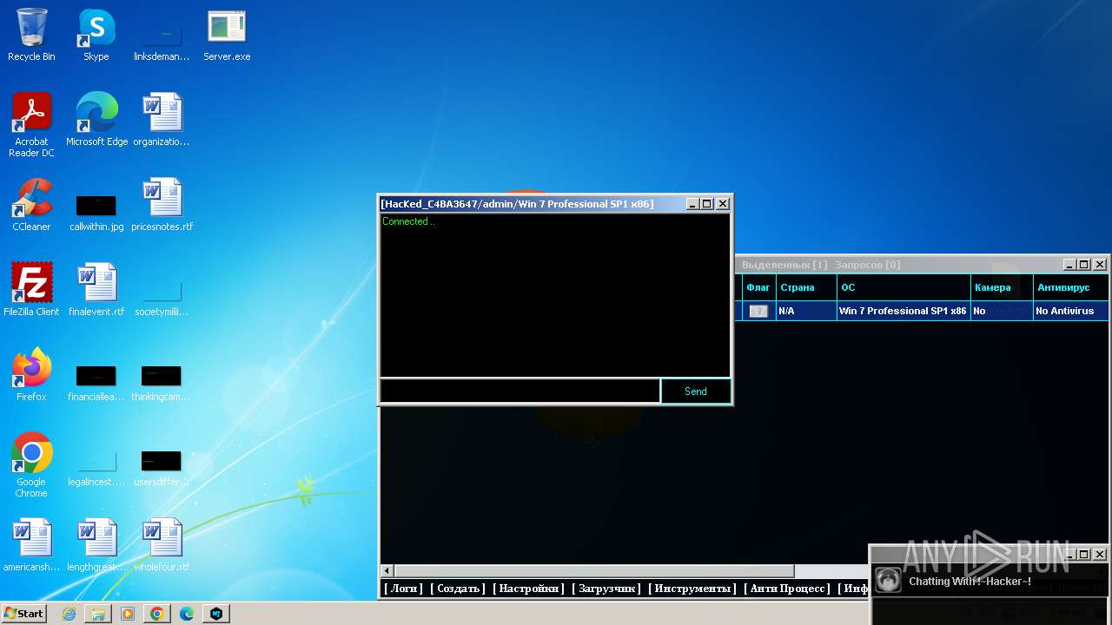This screenshot has height=625, width=1112.
Task: Open Google Chrome desktop shortcut
Action: (31, 465)
